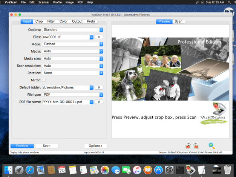Viewport: 236px width, 177px height.
Task: Click the Default folder path field
Action: tap(66, 87)
